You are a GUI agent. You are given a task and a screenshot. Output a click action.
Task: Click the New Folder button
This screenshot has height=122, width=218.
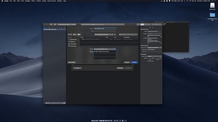point(72,62)
